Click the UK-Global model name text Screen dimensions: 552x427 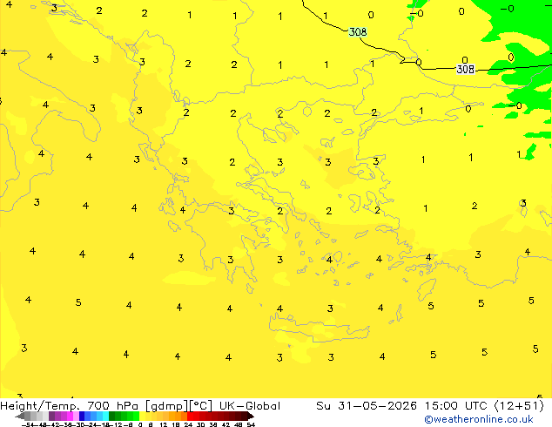[250, 406]
